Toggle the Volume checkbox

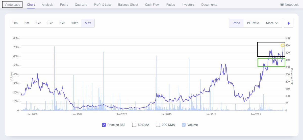pyautogui.click(x=184, y=125)
